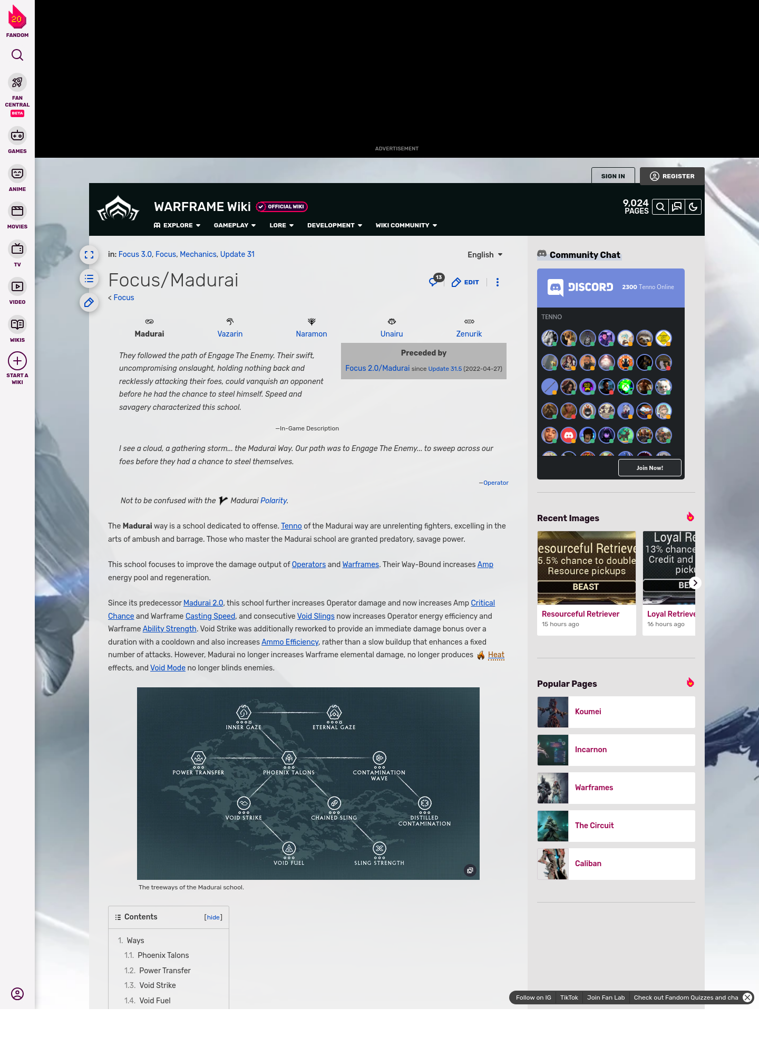Viewport: 759px width, 1055px height.
Task: Open the Anime sidebar icon
Action: click(x=17, y=174)
